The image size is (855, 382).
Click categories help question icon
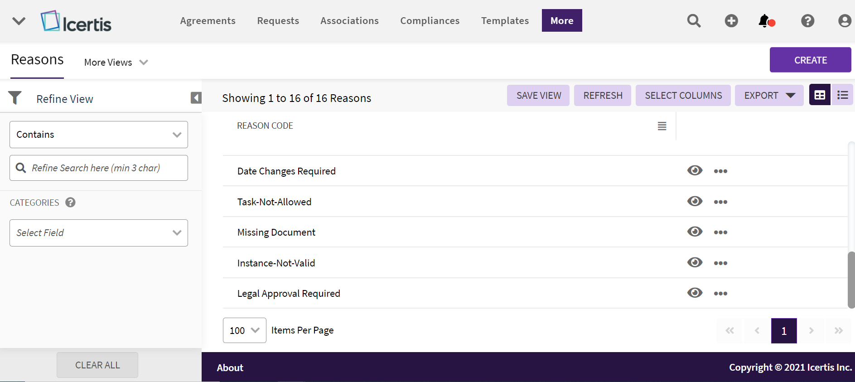pos(70,203)
